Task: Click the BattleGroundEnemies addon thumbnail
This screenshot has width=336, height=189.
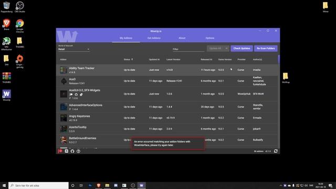Action: point(64,140)
